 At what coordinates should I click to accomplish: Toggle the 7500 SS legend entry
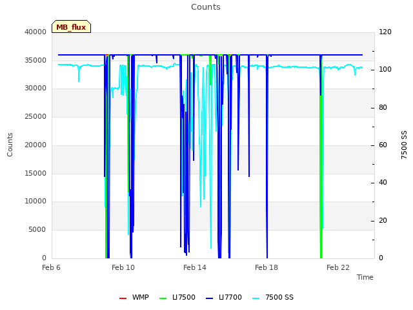273,297
